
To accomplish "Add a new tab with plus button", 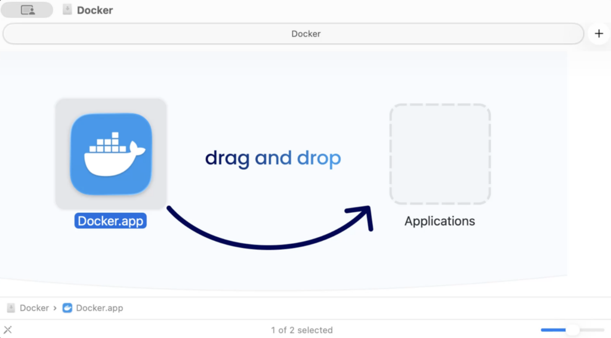I will click(599, 33).
